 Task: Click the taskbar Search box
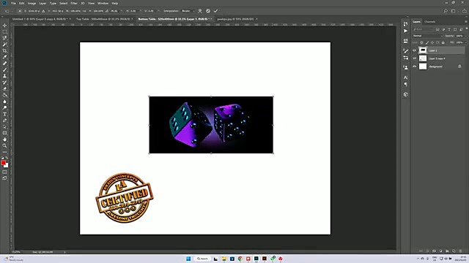pyautogui.click(x=202, y=259)
